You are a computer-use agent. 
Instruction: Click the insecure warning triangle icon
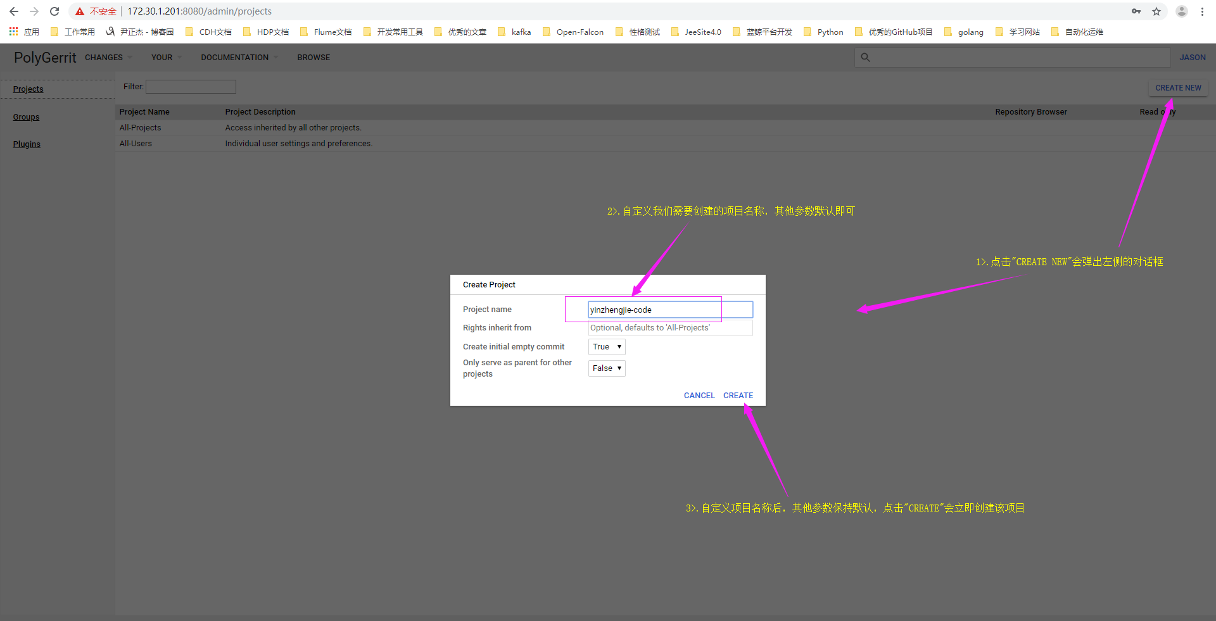tap(80, 11)
